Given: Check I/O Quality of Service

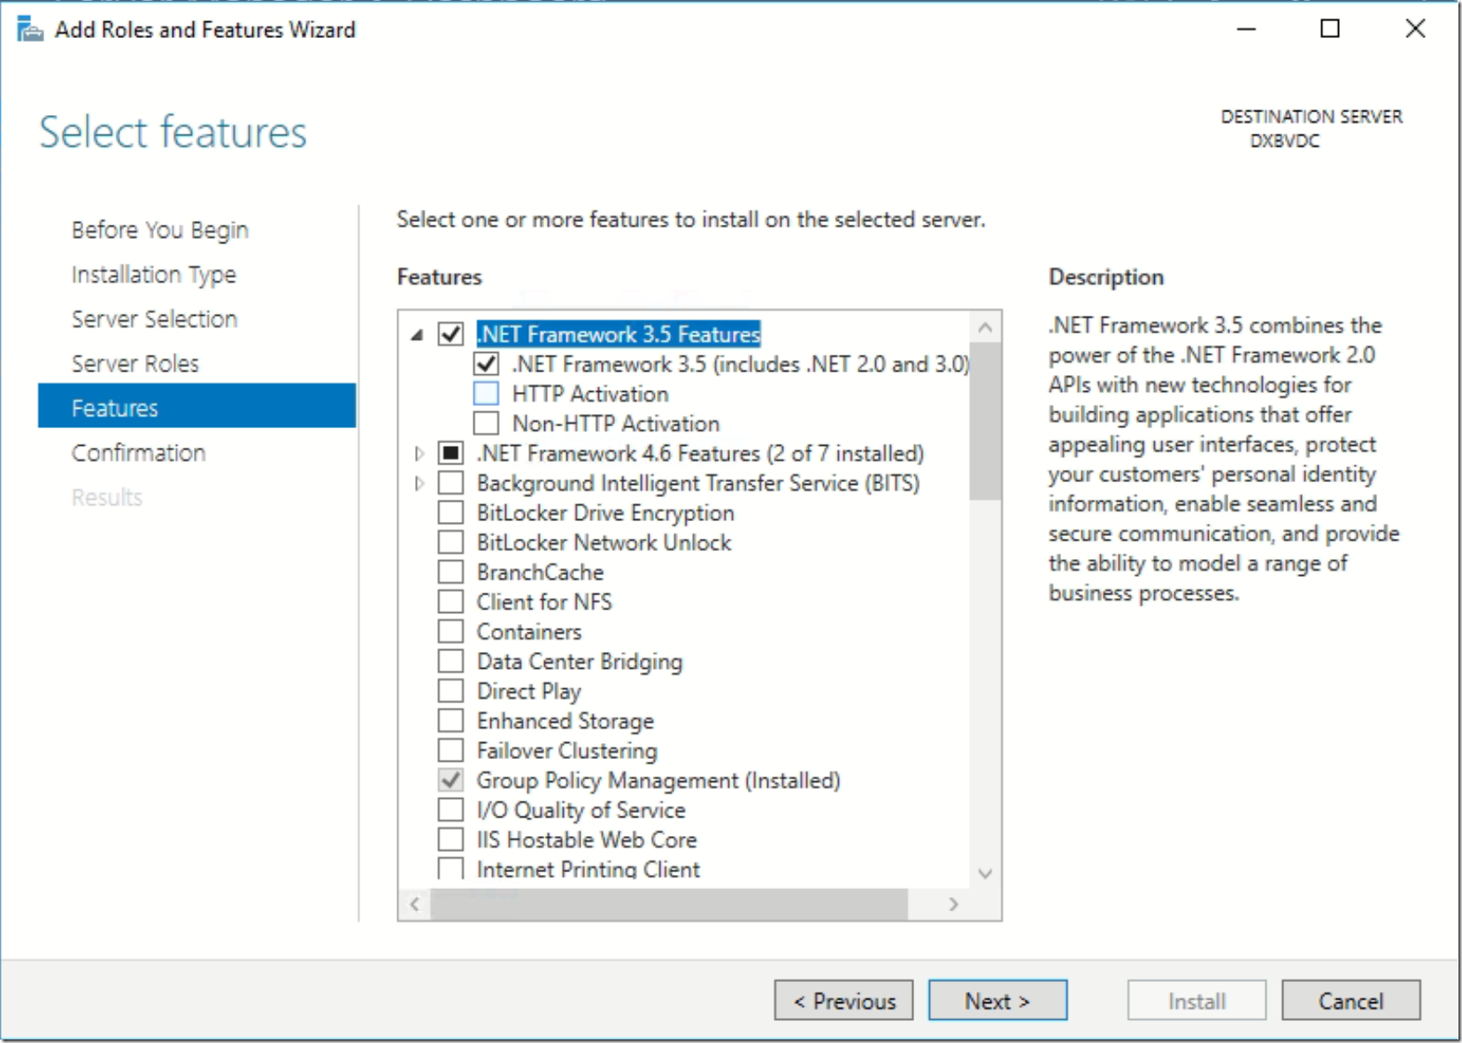Looking at the screenshot, I should [x=450, y=809].
